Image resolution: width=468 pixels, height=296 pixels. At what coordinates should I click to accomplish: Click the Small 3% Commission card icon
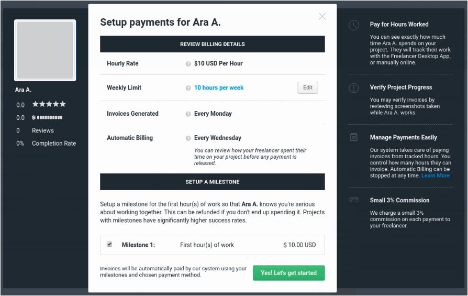[x=354, y=200]
